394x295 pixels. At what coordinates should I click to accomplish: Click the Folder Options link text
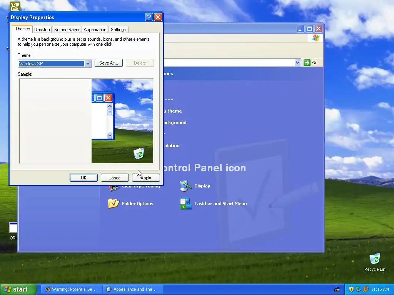point(137,204)
